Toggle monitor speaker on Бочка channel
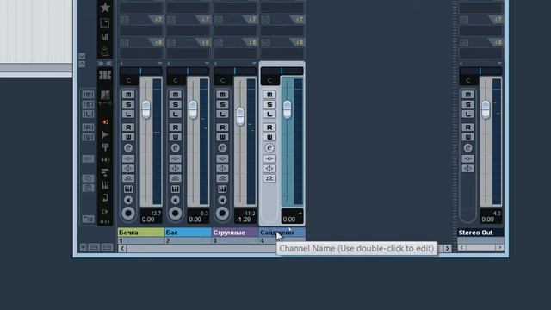 click(128, 200)
